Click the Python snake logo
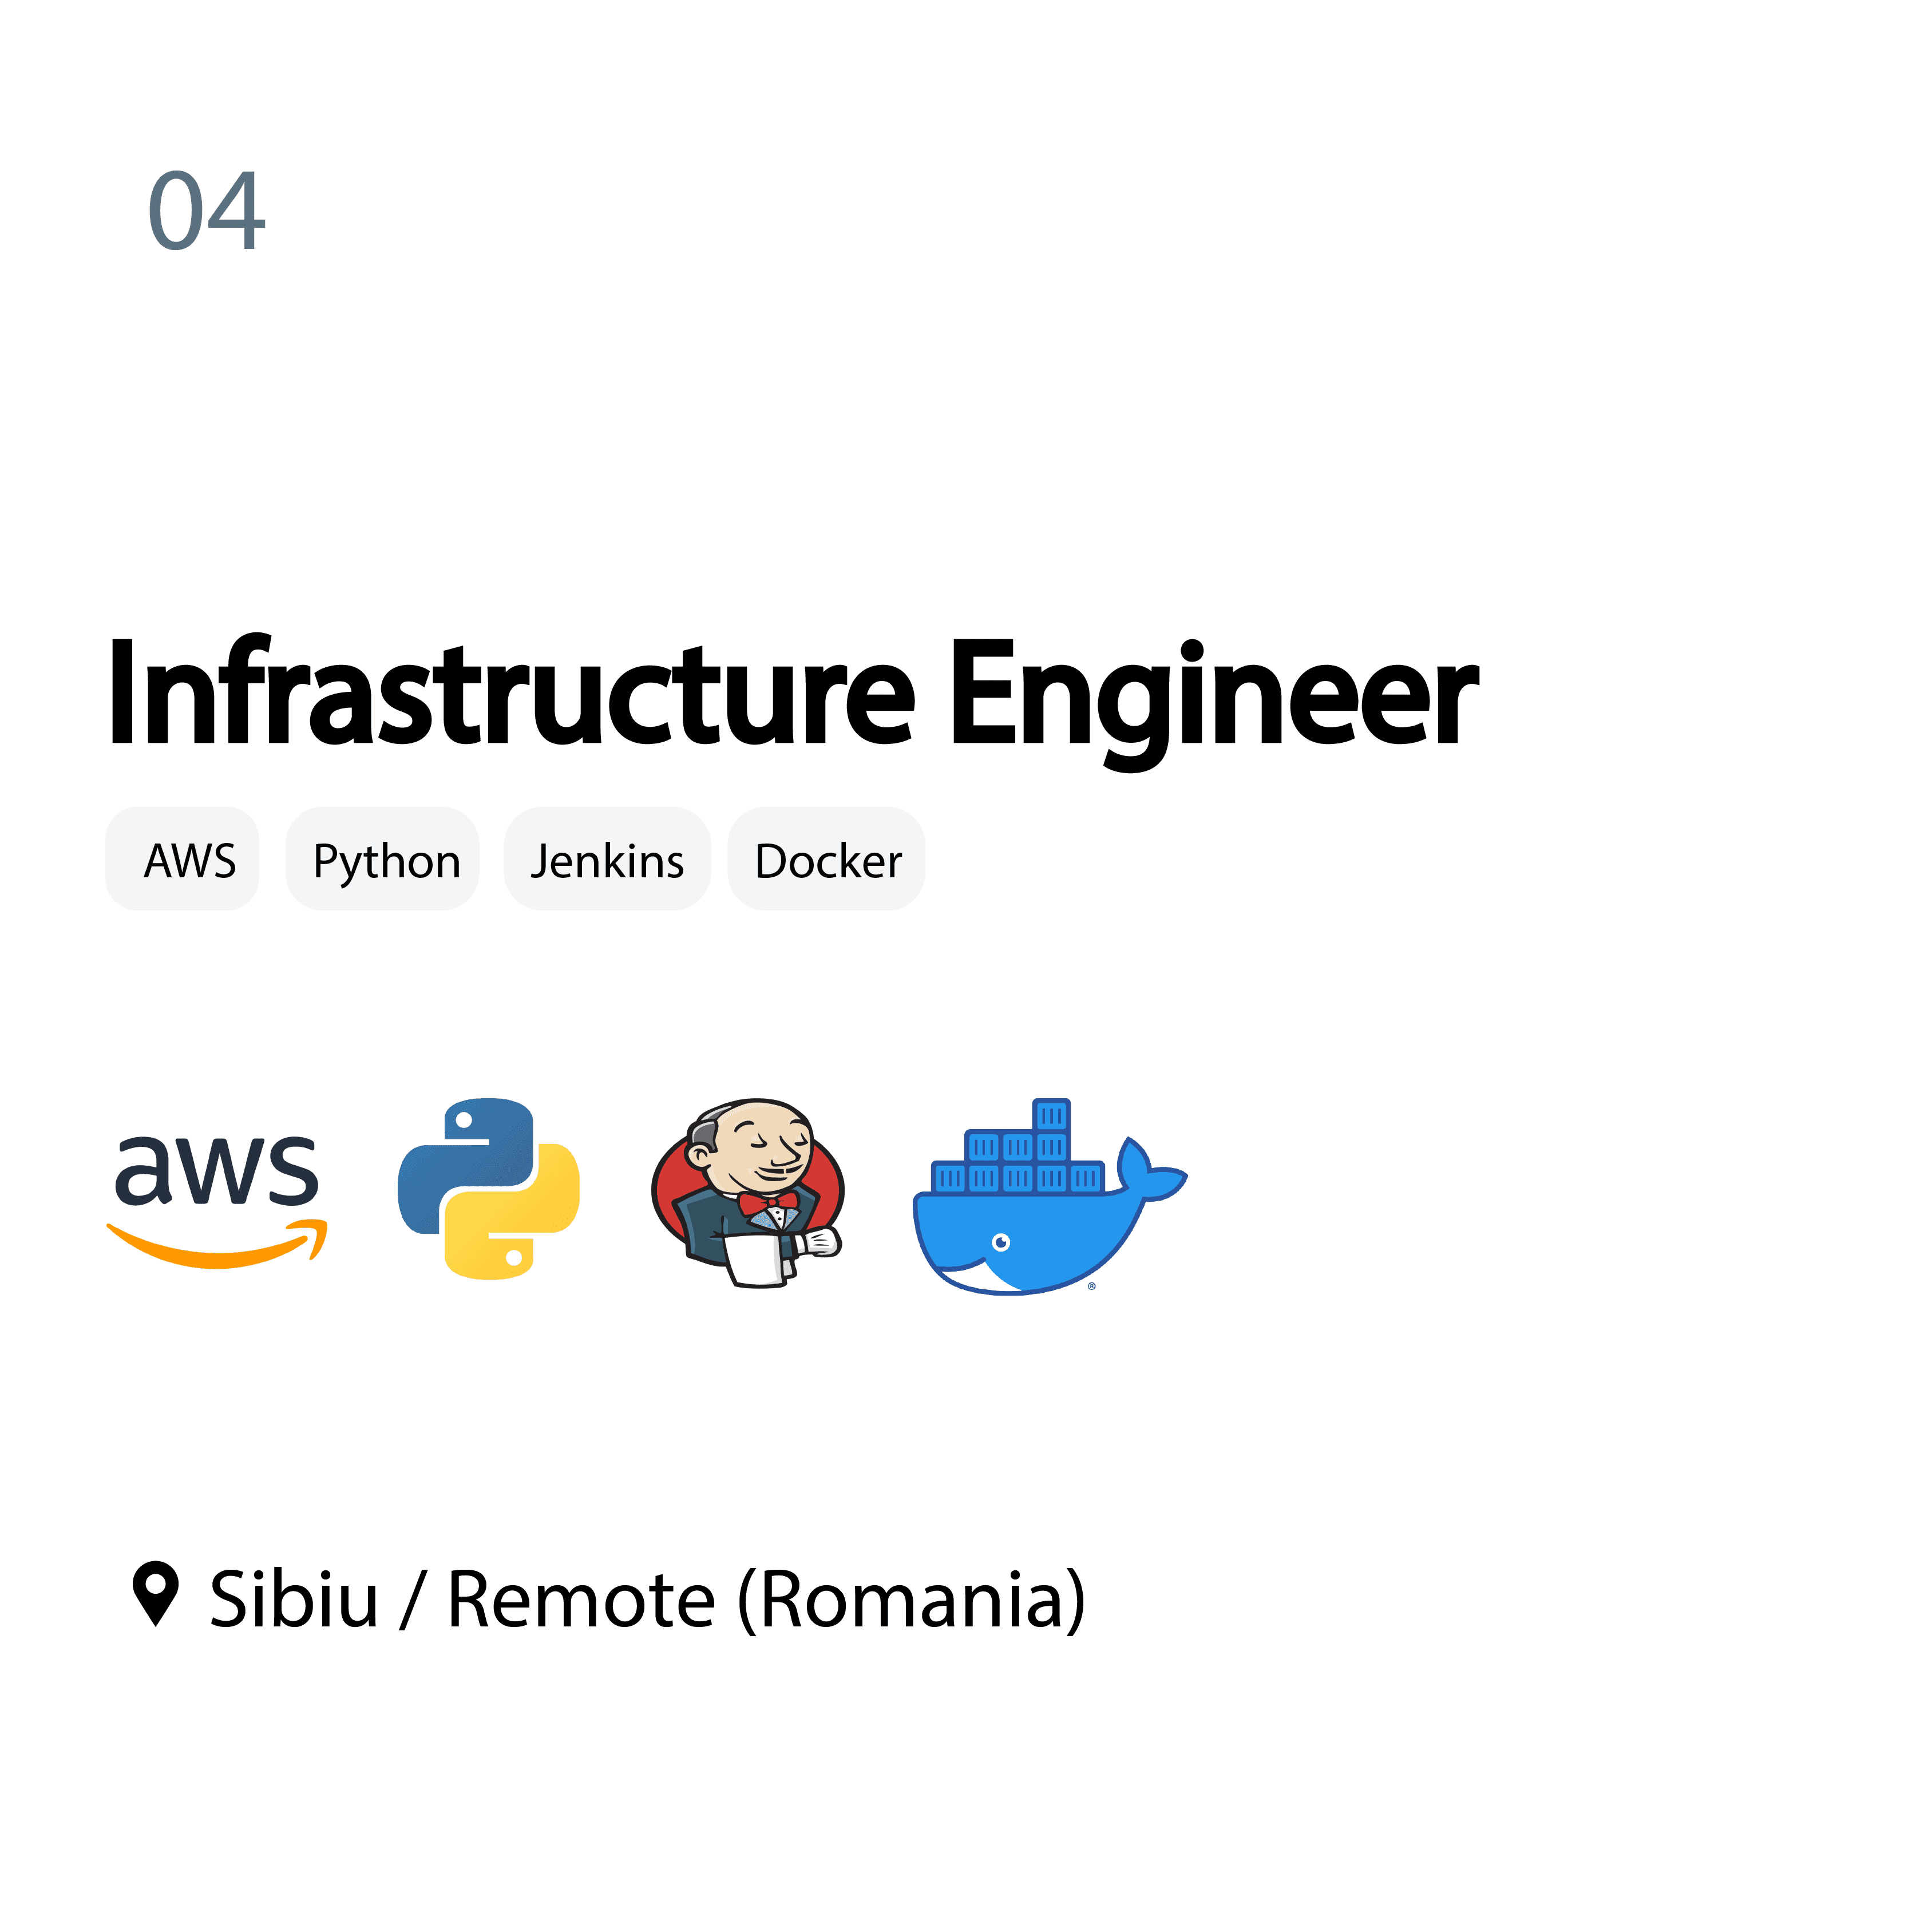The height and width of the screenshot is (1932, 1932). 488,1188
